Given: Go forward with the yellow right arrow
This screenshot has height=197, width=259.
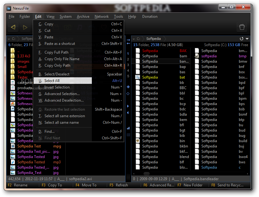Looking at the screenshot, I should click(25, 27).
